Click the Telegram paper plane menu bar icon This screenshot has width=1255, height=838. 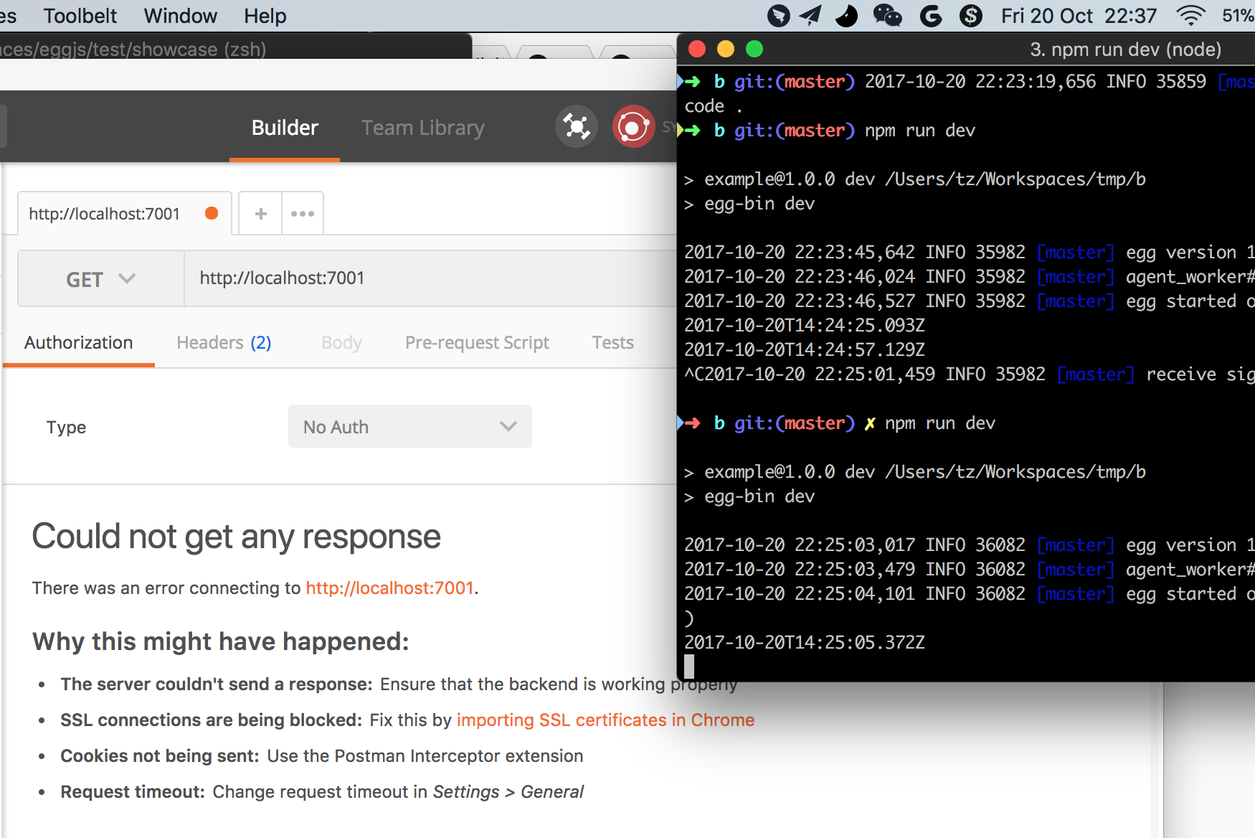coord(810,15)
